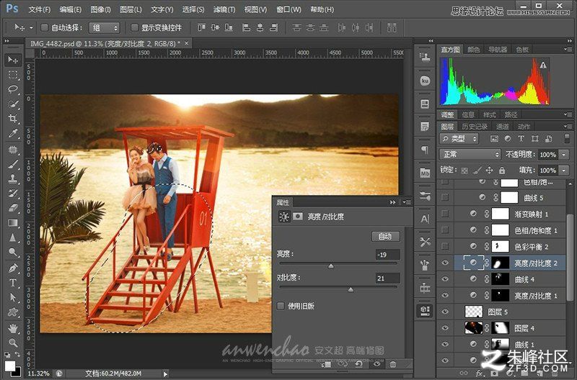Click the filter for text layers button
Image resolution: width=577 pixels, height=380 pixels.
coord(521,139)
